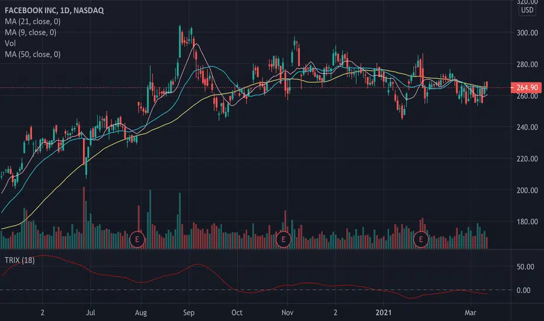Click the 220.00 price axis label
Image resolution: width=544 pixels, height=321 pixels.
tap(527, 159)
